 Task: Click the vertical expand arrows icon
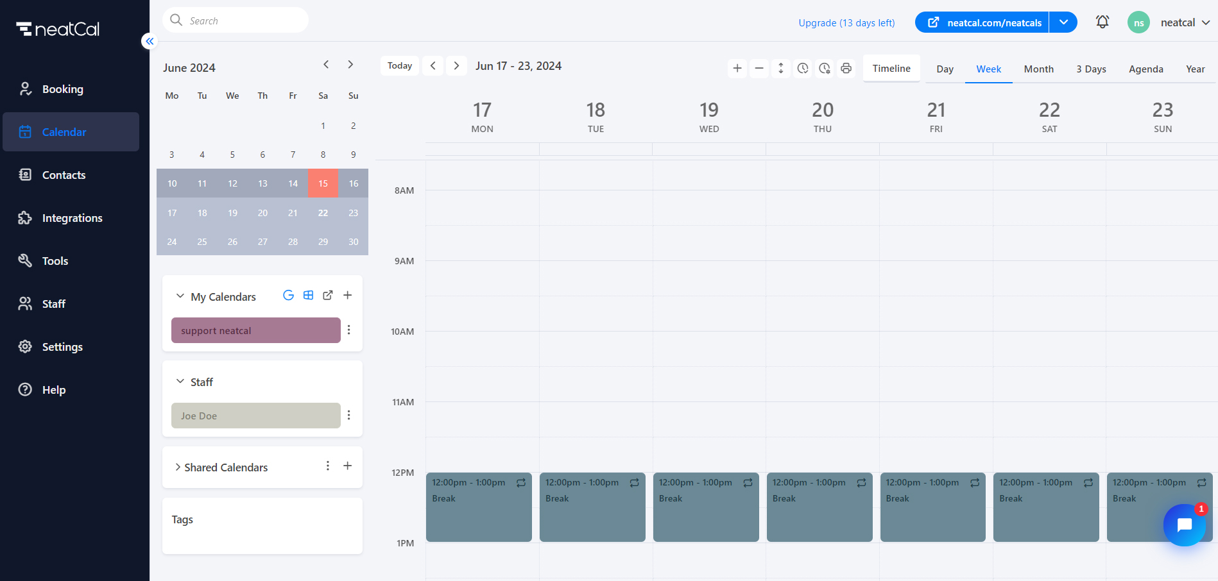[781, 68]
